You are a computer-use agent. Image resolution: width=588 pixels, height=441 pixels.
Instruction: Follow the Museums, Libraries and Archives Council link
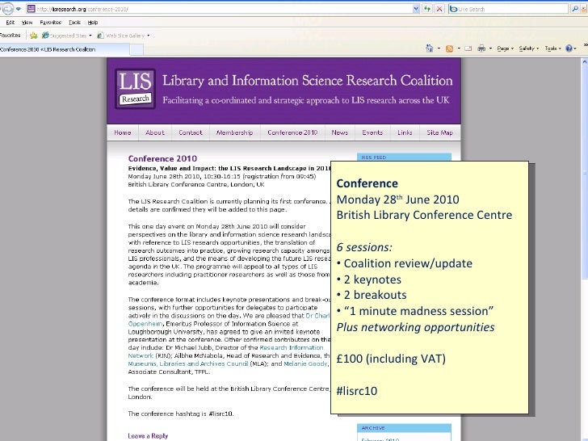pos(188,363)
